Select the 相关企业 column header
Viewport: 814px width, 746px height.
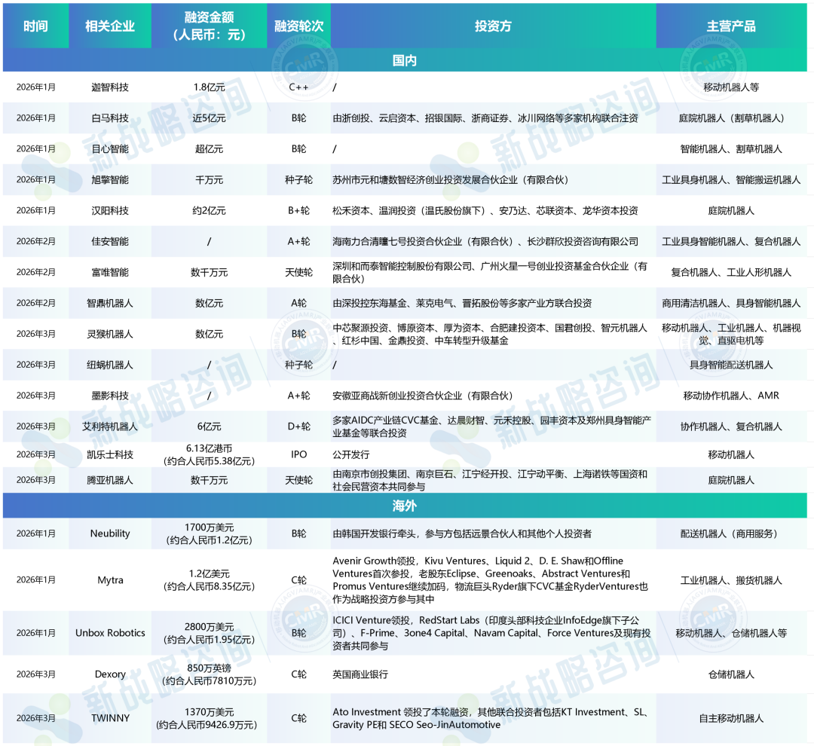[110, 26]
